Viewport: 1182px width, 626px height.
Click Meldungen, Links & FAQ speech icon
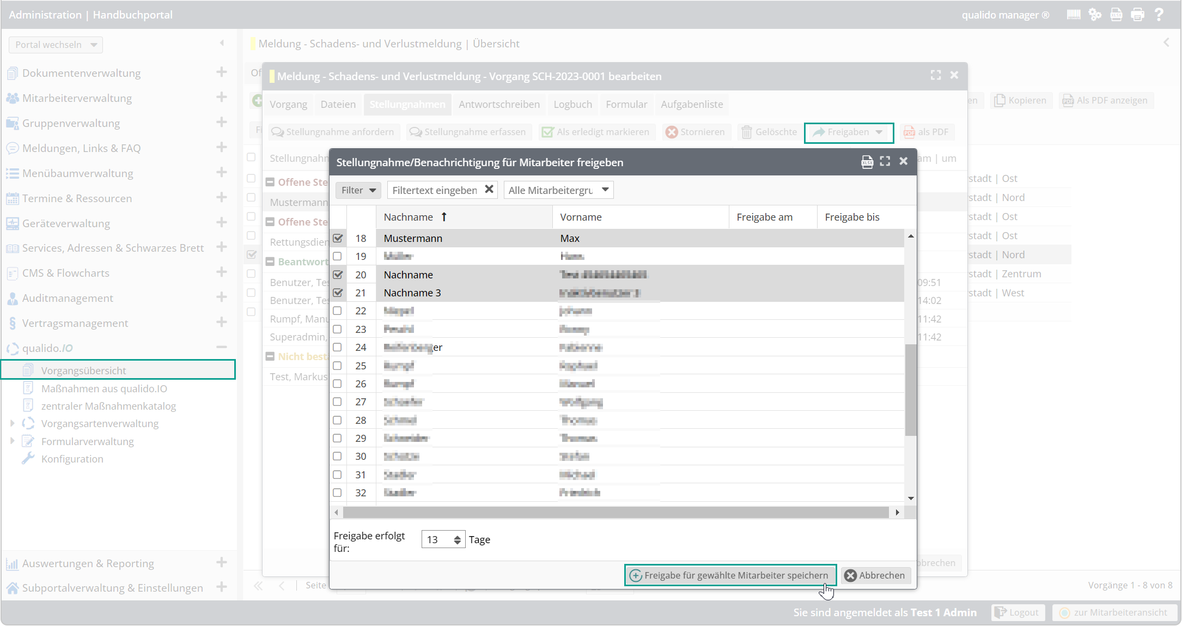(12, 148)
